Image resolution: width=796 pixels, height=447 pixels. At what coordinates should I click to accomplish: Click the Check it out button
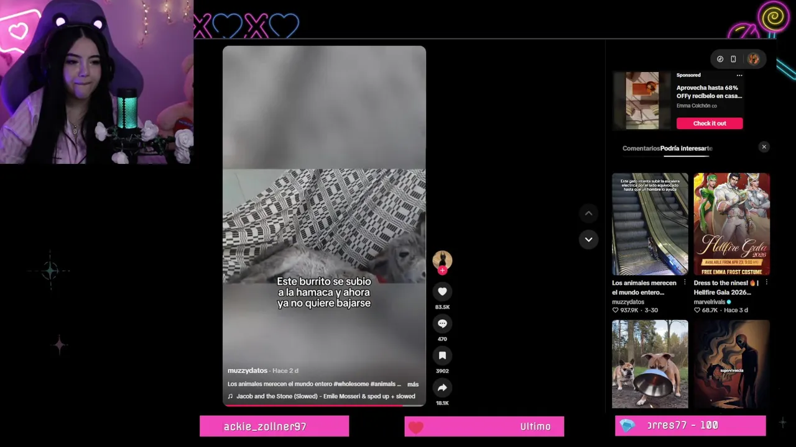pyautogui.click(x=710, y=123)
